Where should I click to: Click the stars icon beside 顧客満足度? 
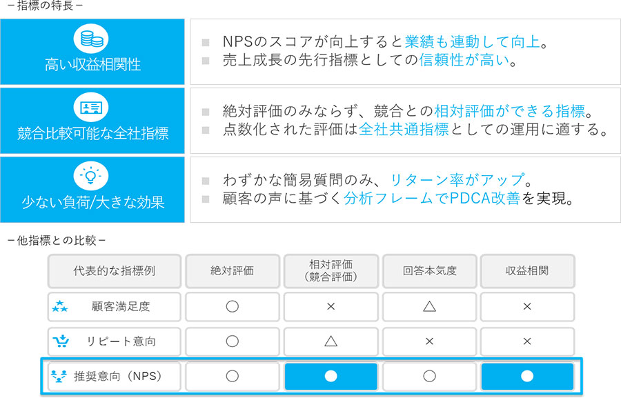[60, 307]
